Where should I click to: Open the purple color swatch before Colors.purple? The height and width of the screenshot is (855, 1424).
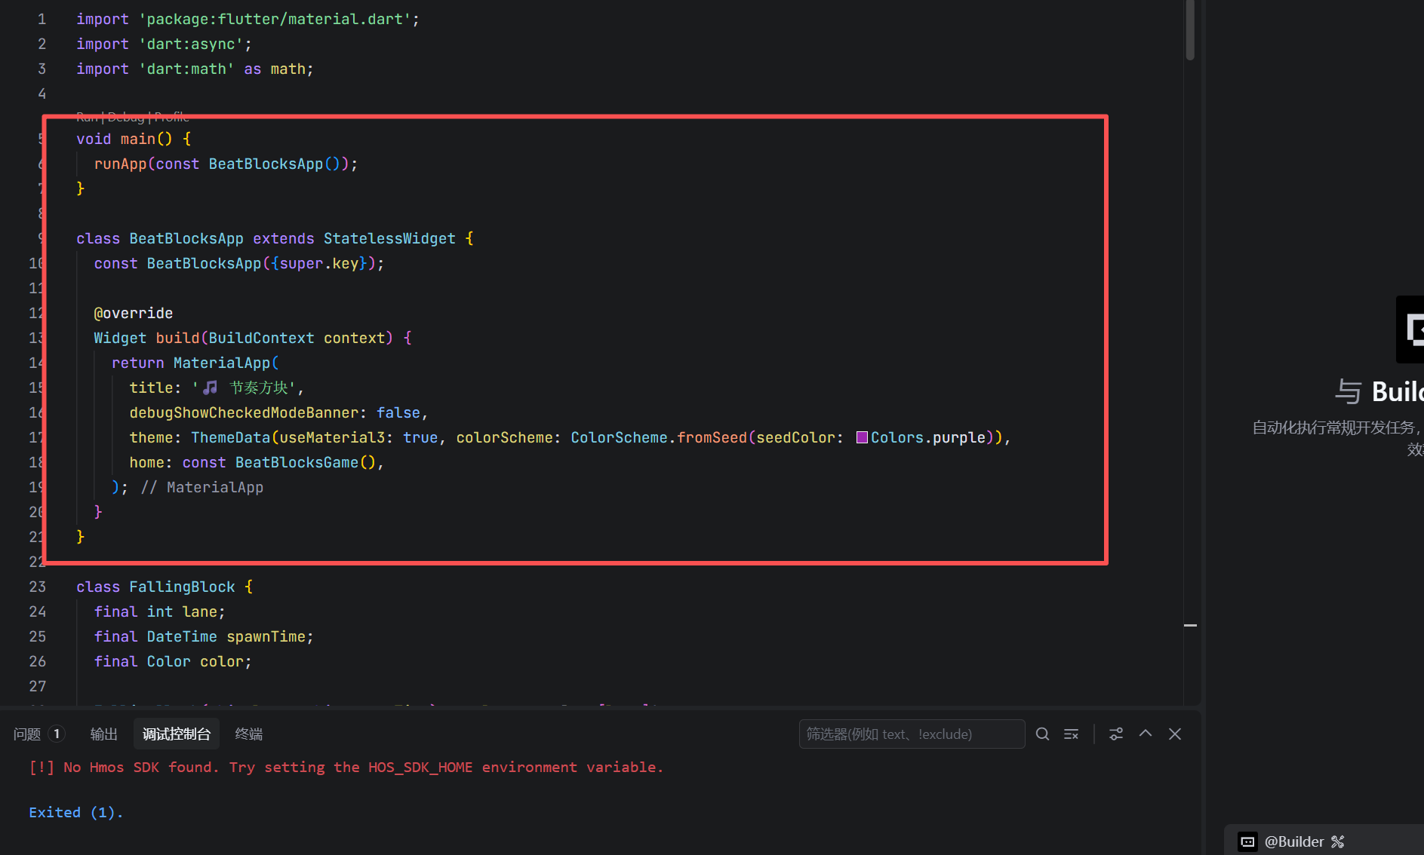pos(862,437)
